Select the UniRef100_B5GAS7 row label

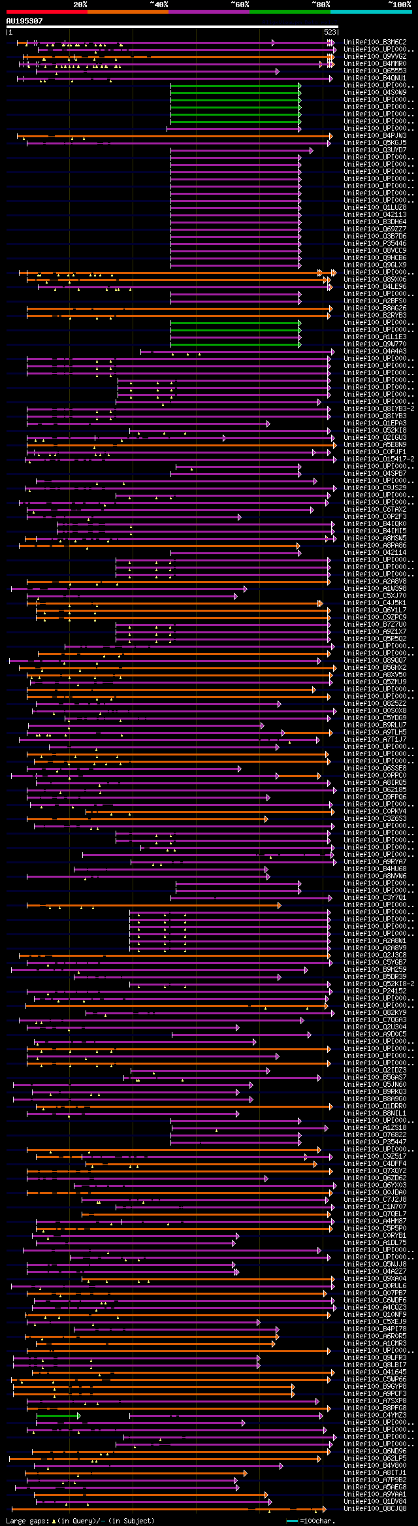pyautogui.click(x=375, y=1078)
